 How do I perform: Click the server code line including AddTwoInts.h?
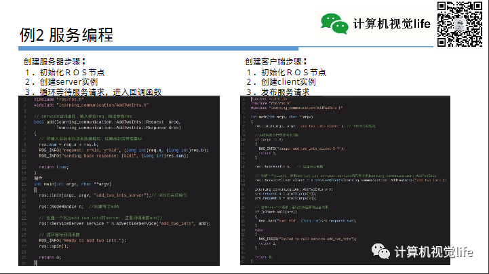click(x=92, y=105)
